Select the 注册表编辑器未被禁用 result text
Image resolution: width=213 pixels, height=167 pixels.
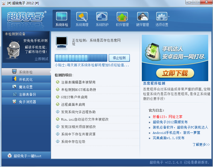[78, 82]
